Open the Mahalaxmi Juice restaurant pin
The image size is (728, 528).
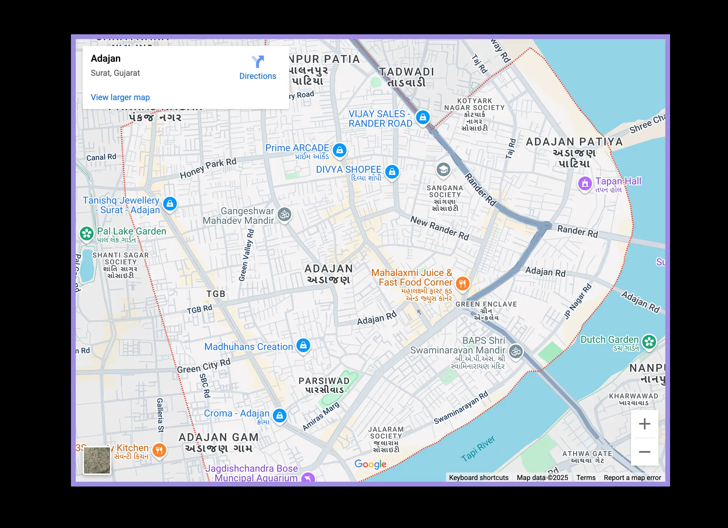pyautogui.click(x=463, y=284)
